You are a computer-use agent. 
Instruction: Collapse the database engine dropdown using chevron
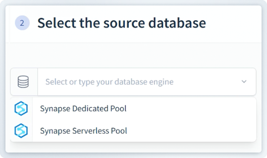coord(244,82)
